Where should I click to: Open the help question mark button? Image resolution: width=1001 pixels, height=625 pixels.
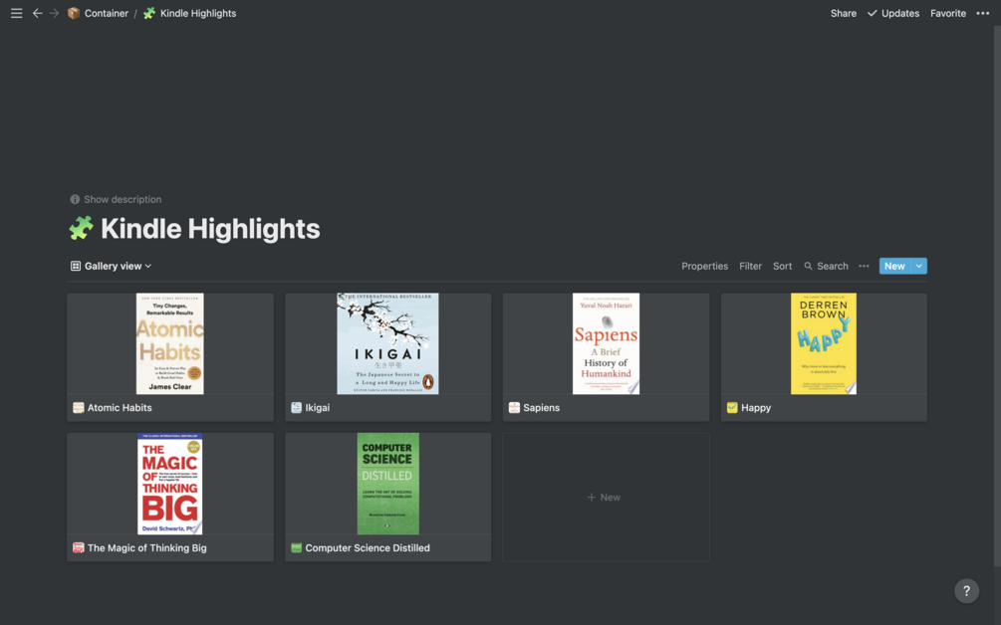tap(966, 590)
